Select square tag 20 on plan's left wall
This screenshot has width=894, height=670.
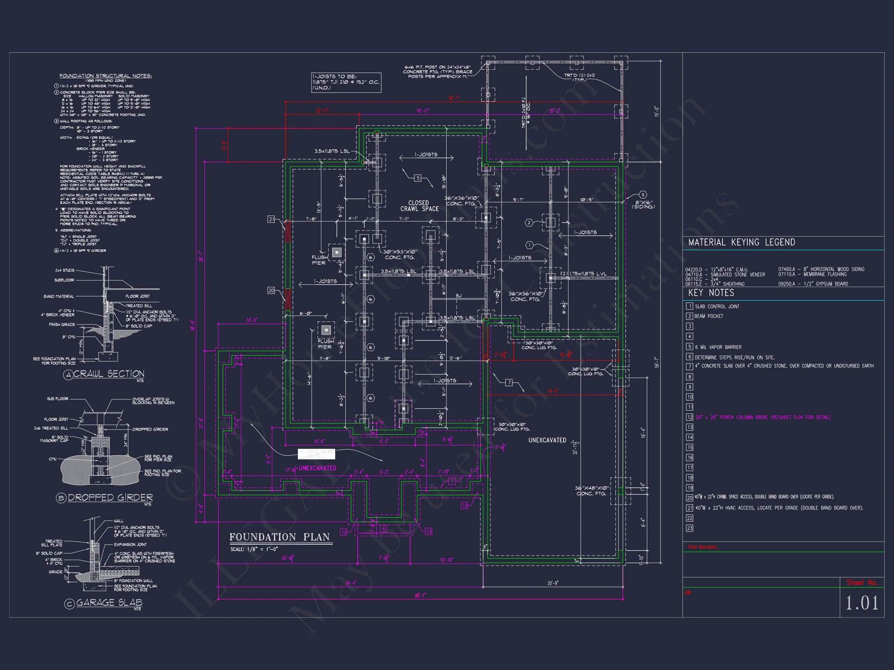click(x=271, y=290)
